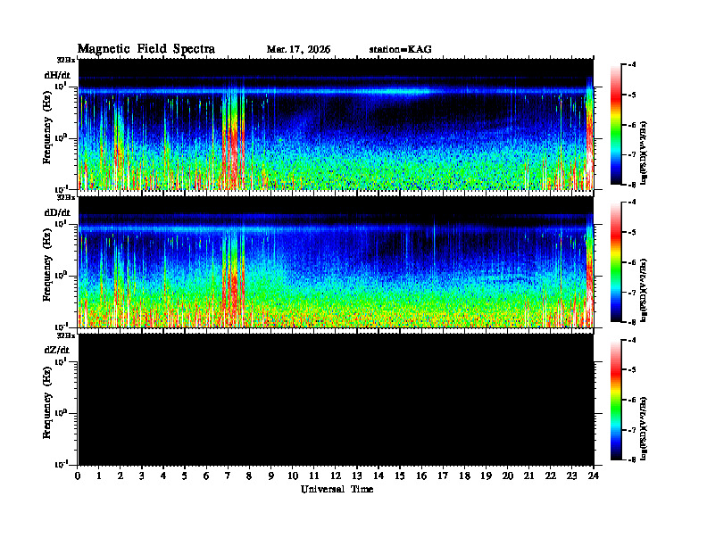The width and height of the screenshot is (707, 546).
Task: Click hour "14" on the Universal Time axis
Action: click(x=378, y=476)
